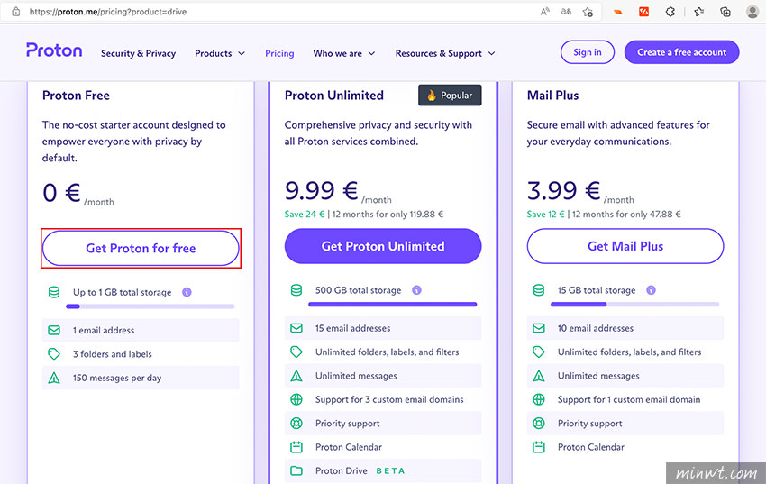Image resolution: width=766 pixels, height=484 pixels.
Task: Expand the Who we are menu
Action: point(344,53)
